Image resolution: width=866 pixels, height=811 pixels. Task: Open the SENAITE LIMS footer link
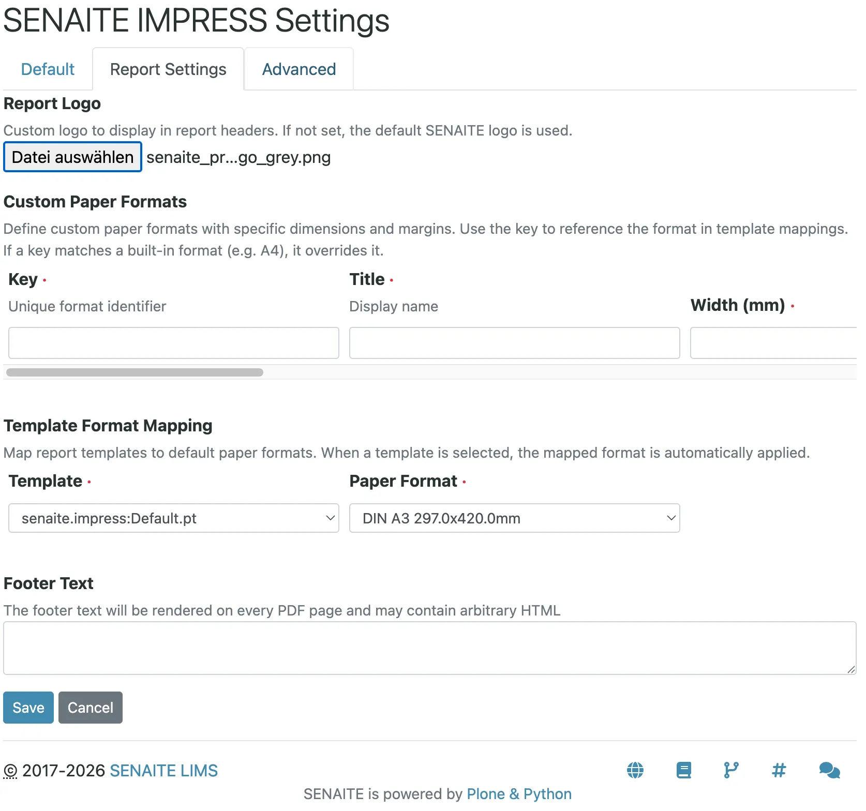pyautogui.click(x=163, y=771)
